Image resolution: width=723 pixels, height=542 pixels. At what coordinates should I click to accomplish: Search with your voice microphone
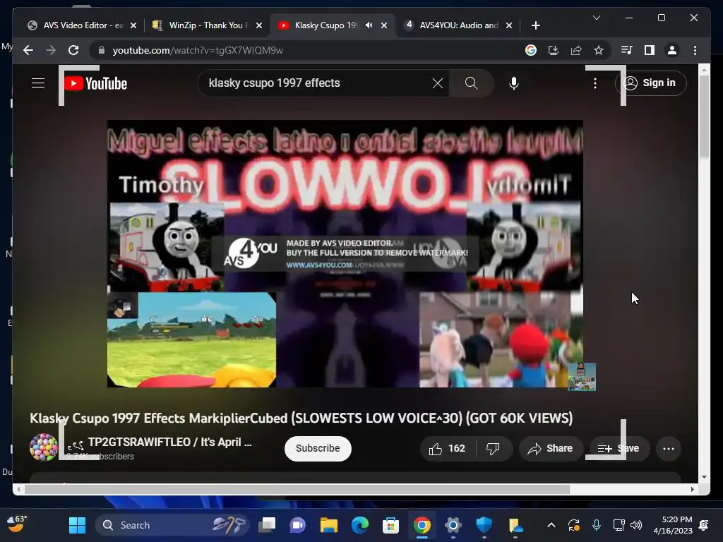click(514, 83)
